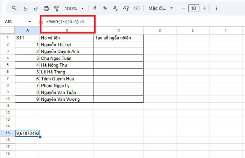The width and height of the screenshot is (245, 158).
Task: Select cell containing Nguyễn Quỳnh Anh
Action: click(66, 51)
